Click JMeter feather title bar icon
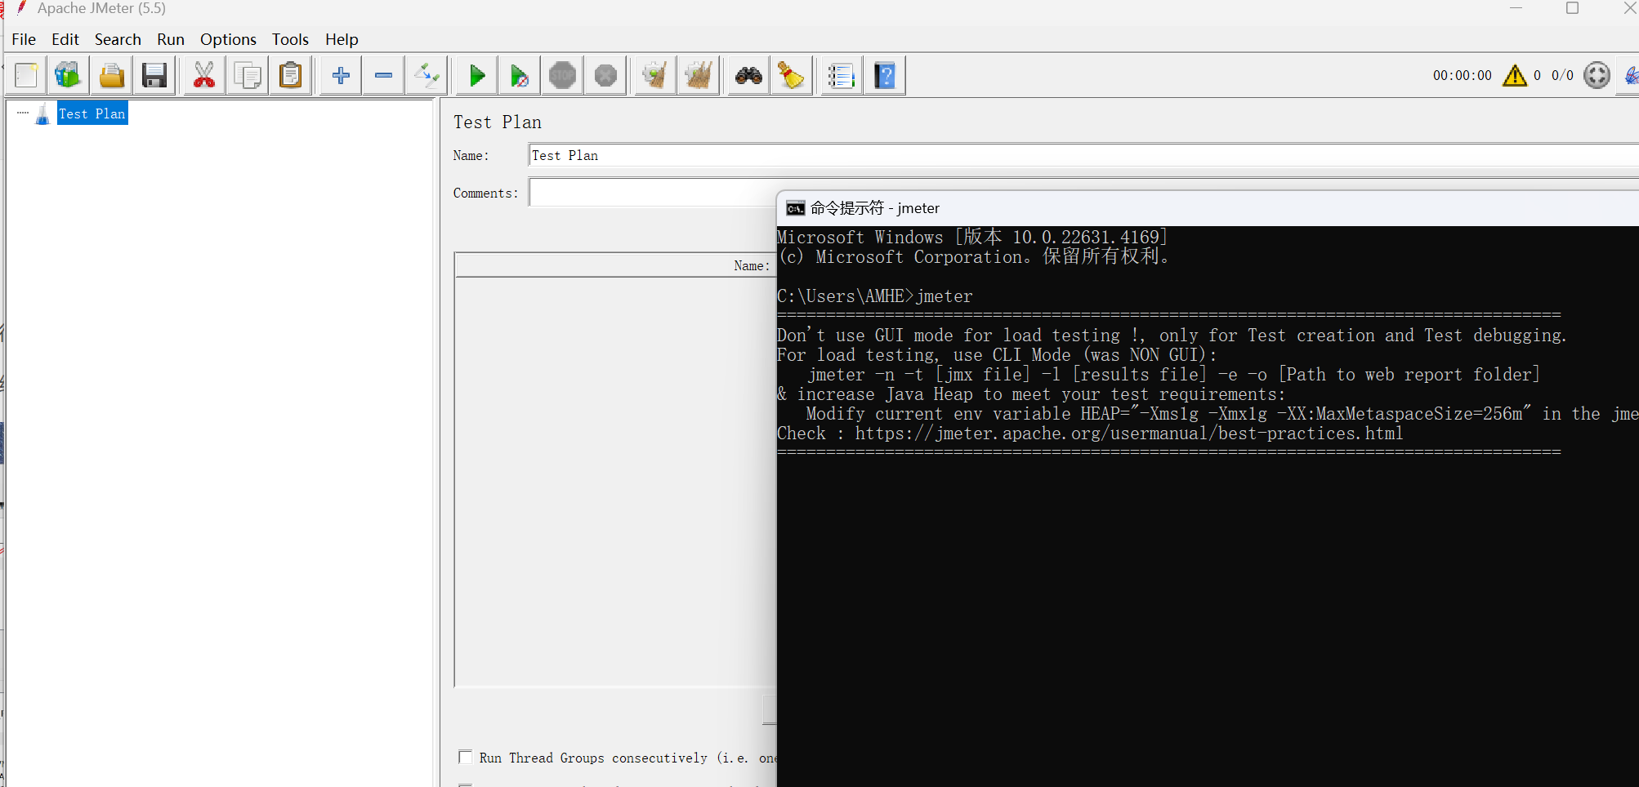The height and width of the screenshot is (787, 1639). click(x=21, y=8)
